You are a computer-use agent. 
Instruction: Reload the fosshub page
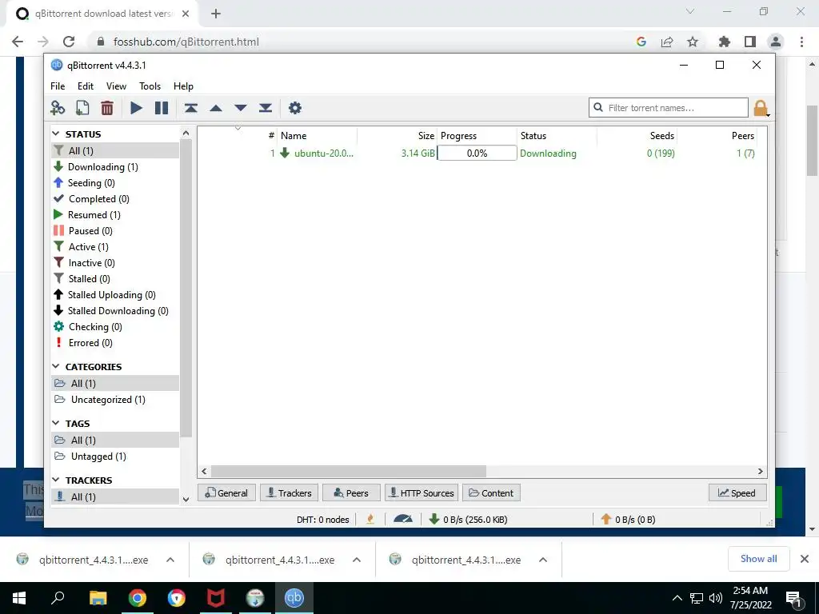(x=69, y=42)
